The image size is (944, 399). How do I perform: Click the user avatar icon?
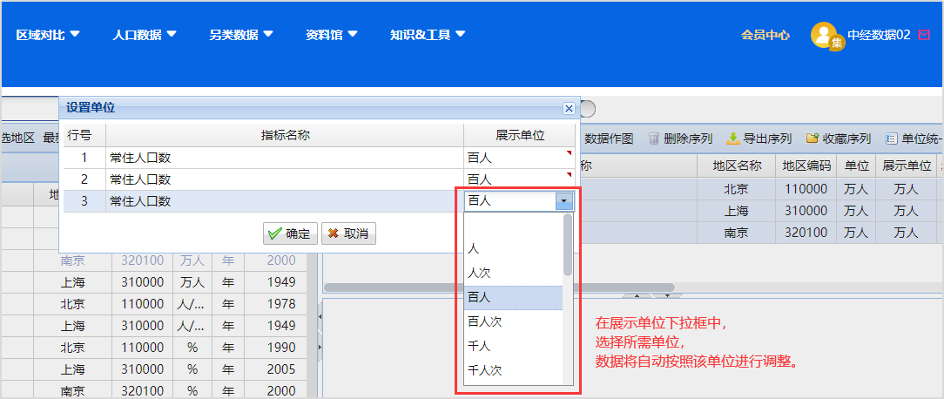(826, 36)
